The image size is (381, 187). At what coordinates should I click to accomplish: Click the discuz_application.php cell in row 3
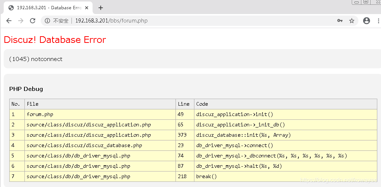tap(100, 135)
